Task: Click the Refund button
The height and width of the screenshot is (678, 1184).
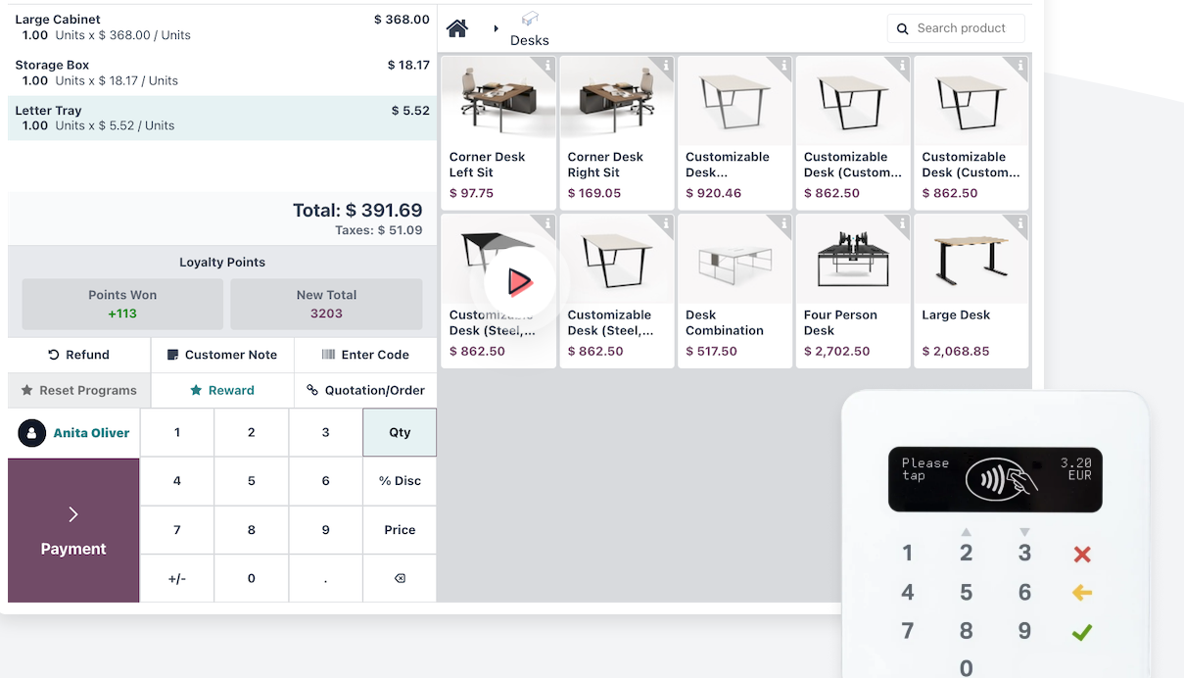Action: click(x=79, y=355)
